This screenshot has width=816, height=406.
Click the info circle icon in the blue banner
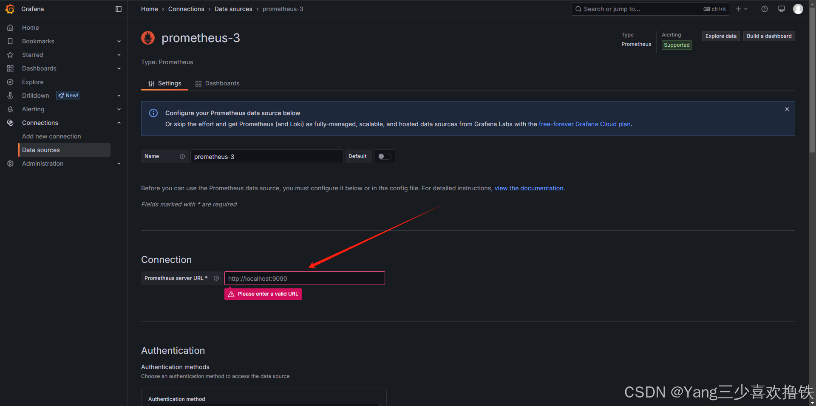tap(153, 113)
